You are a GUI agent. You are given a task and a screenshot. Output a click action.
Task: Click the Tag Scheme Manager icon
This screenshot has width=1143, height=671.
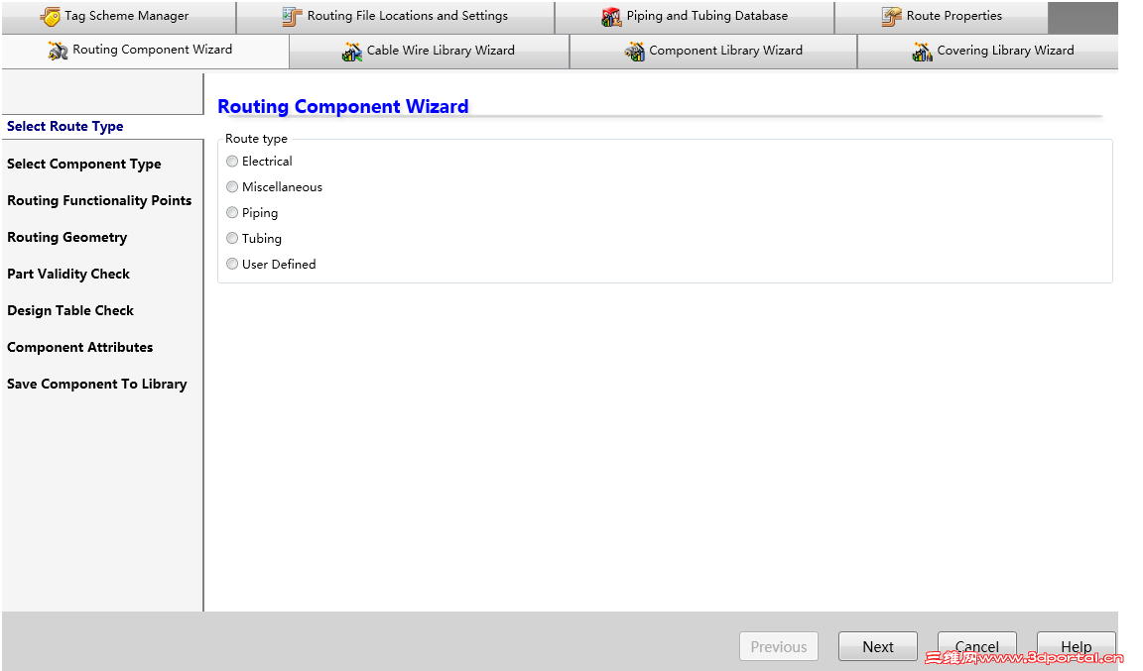click(x=51, y=16)
